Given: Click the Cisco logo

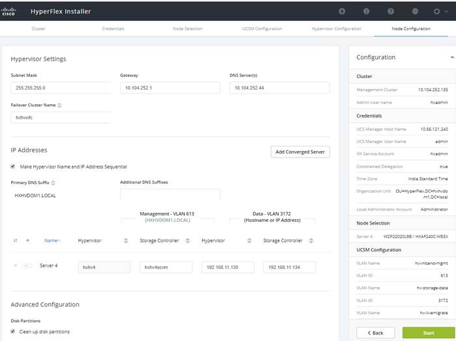Looking at the screenshot, I should (8, 11).
